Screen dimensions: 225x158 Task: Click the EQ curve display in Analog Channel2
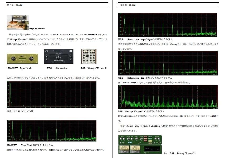(152, 149)
